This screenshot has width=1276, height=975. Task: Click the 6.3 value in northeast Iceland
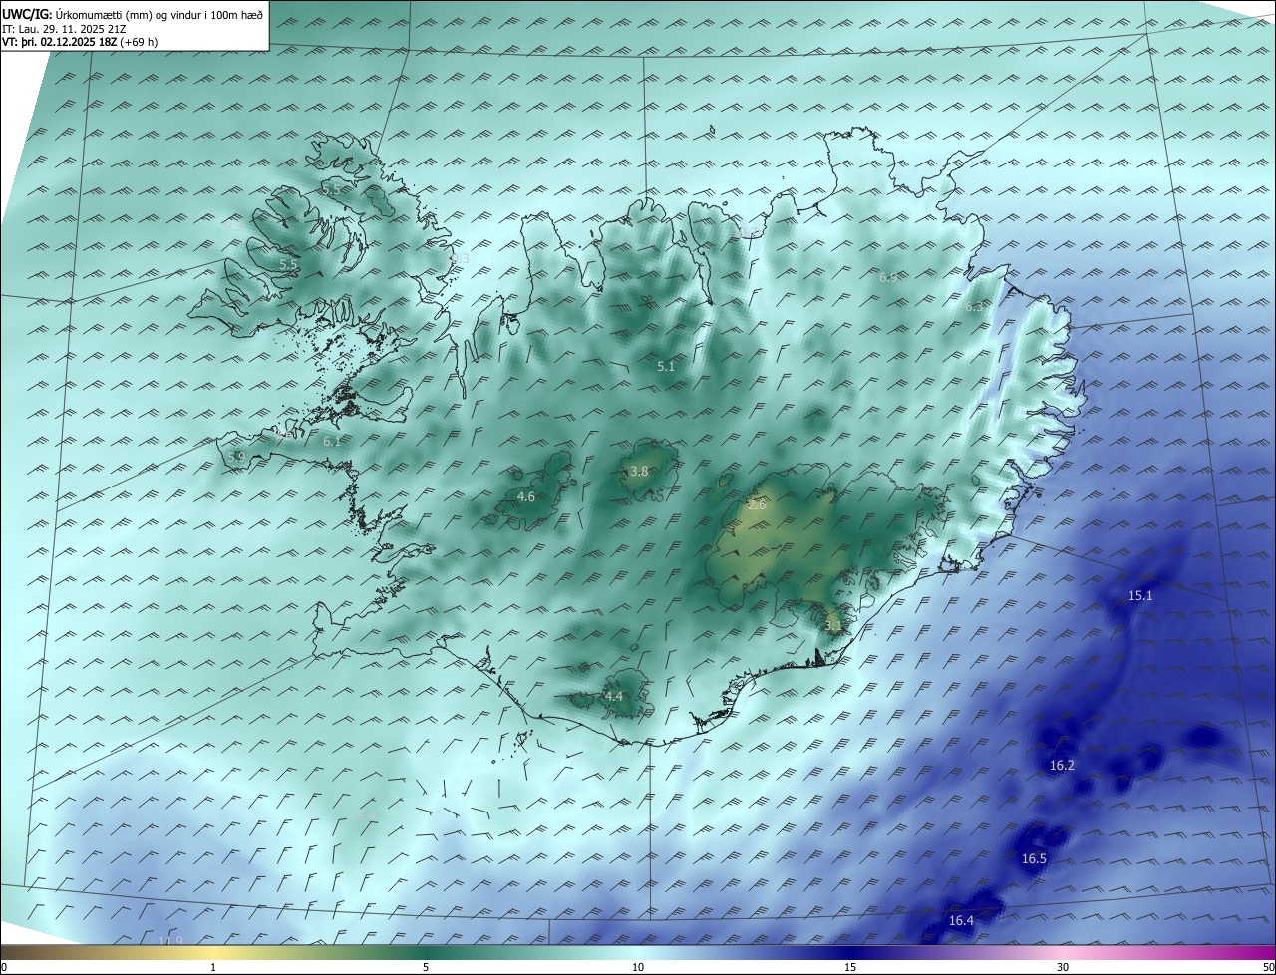tap(974, 308)
